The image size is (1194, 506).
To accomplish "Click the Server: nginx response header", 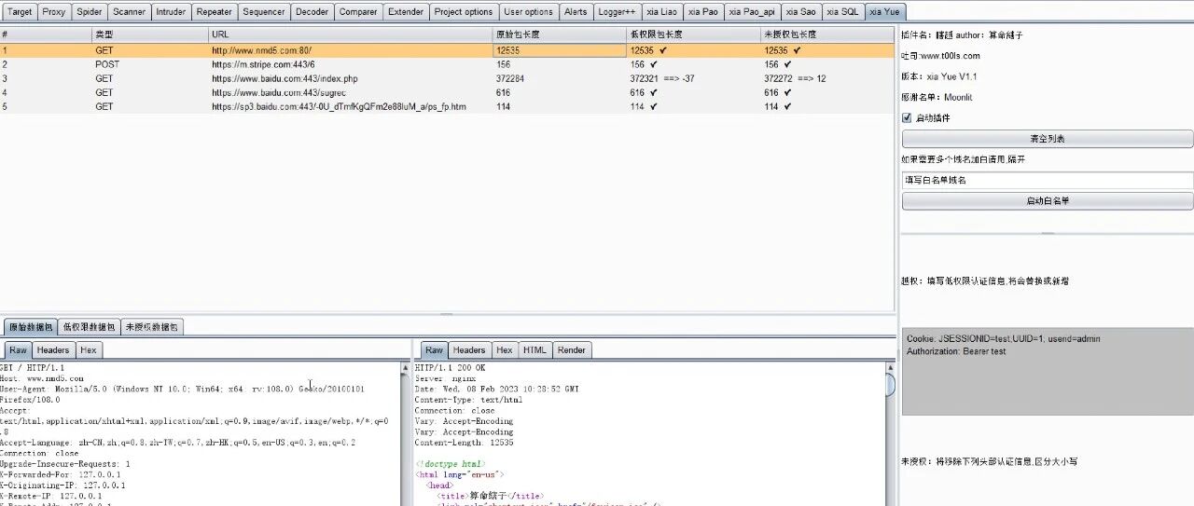I will pyautogui.click(x=445, y=378).
